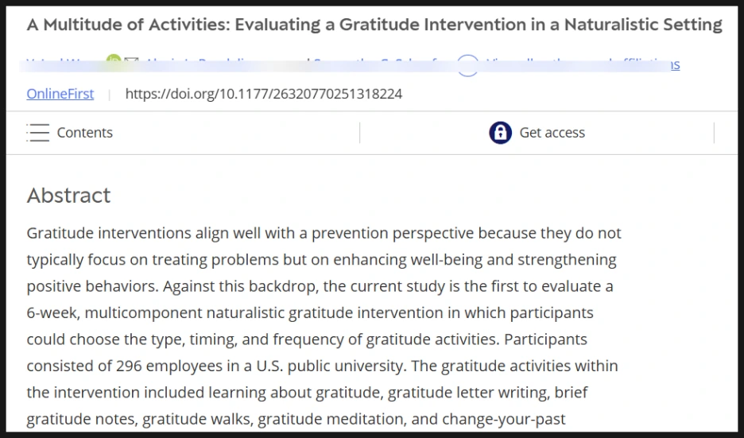The height and width of the screenshot is (438, 744).
Task: Click the line beginning '6-week, multicomponent naturalistic'
Action: pyautogui.click(x=309, y=312)
